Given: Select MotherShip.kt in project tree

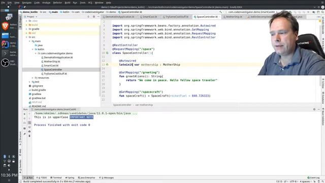Looking at the screenshot, I should 52,62.
